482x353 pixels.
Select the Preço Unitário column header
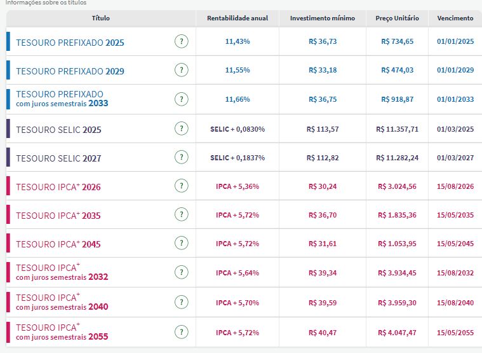(x=397, y=18)
